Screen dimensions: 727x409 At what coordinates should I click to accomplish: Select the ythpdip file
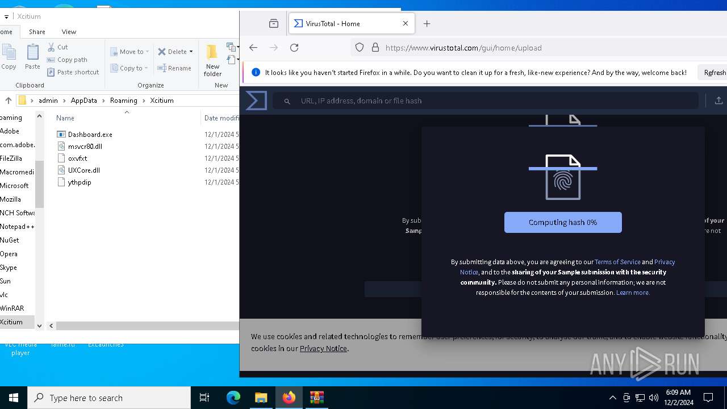(x=74, y=182)
